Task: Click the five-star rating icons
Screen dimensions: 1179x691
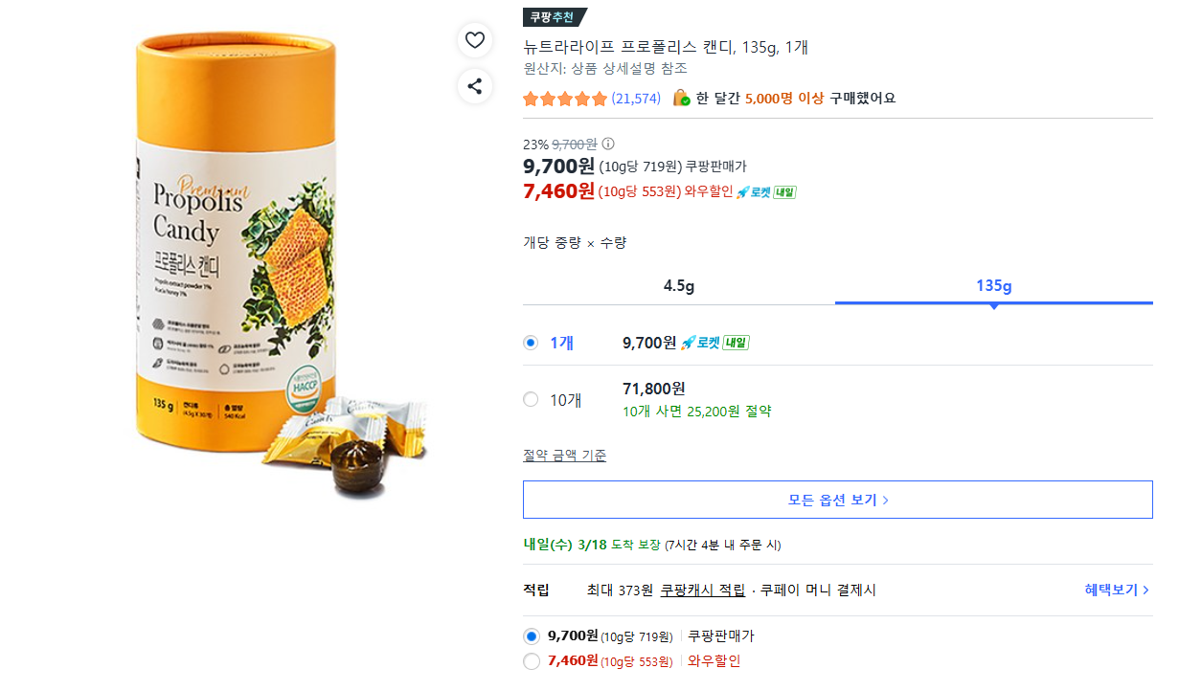Action: click(565, 99)
